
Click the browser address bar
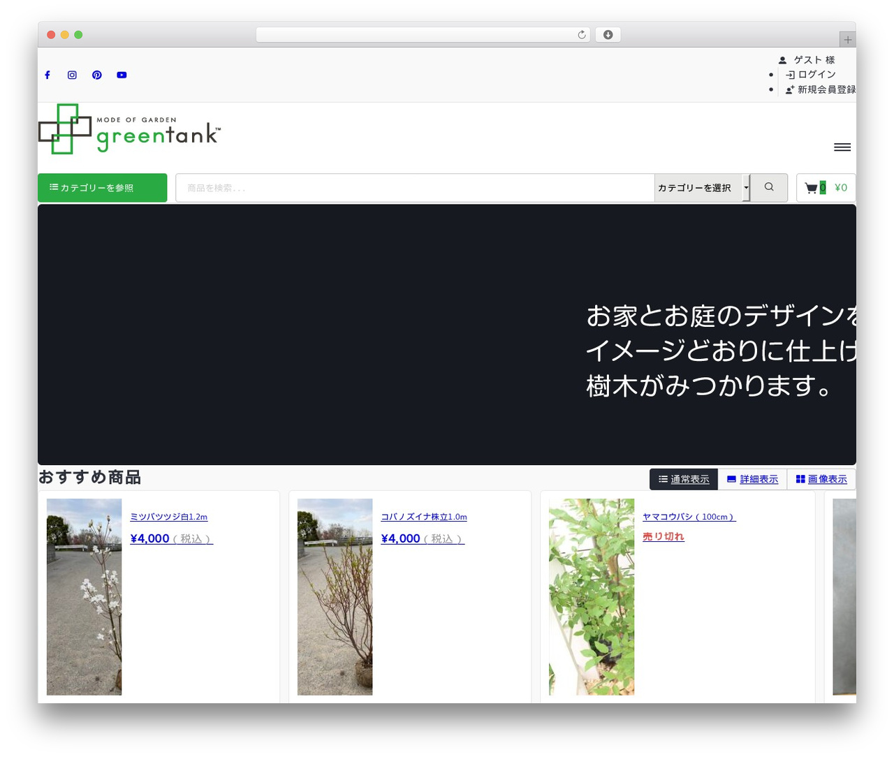[423, 35]
